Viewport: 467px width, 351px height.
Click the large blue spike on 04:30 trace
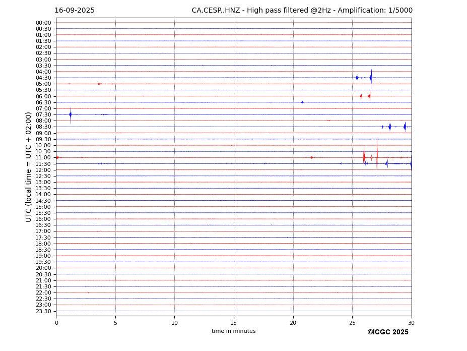[x=371, y=78]
